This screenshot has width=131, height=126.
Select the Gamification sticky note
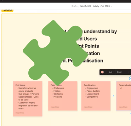[96, 96]
